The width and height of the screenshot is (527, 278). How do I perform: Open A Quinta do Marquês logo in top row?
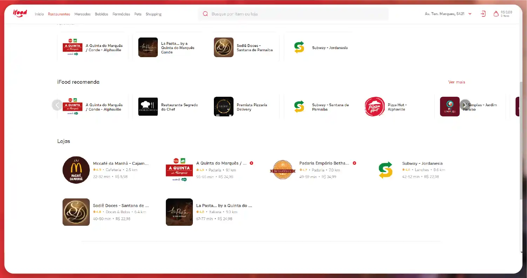[x=73, y=47]
